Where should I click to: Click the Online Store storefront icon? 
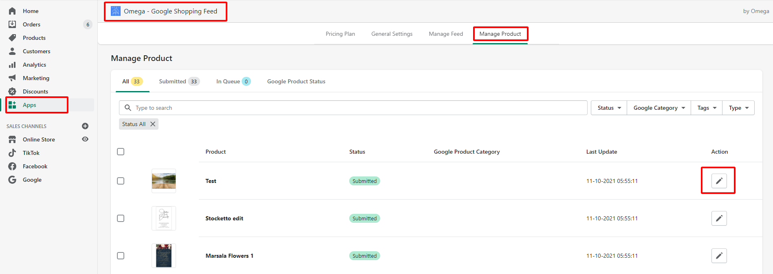pos(12,139)
